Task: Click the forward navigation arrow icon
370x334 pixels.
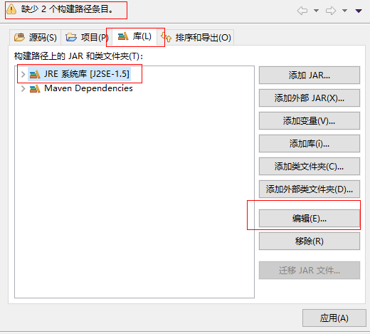Action: click(331, 11)
